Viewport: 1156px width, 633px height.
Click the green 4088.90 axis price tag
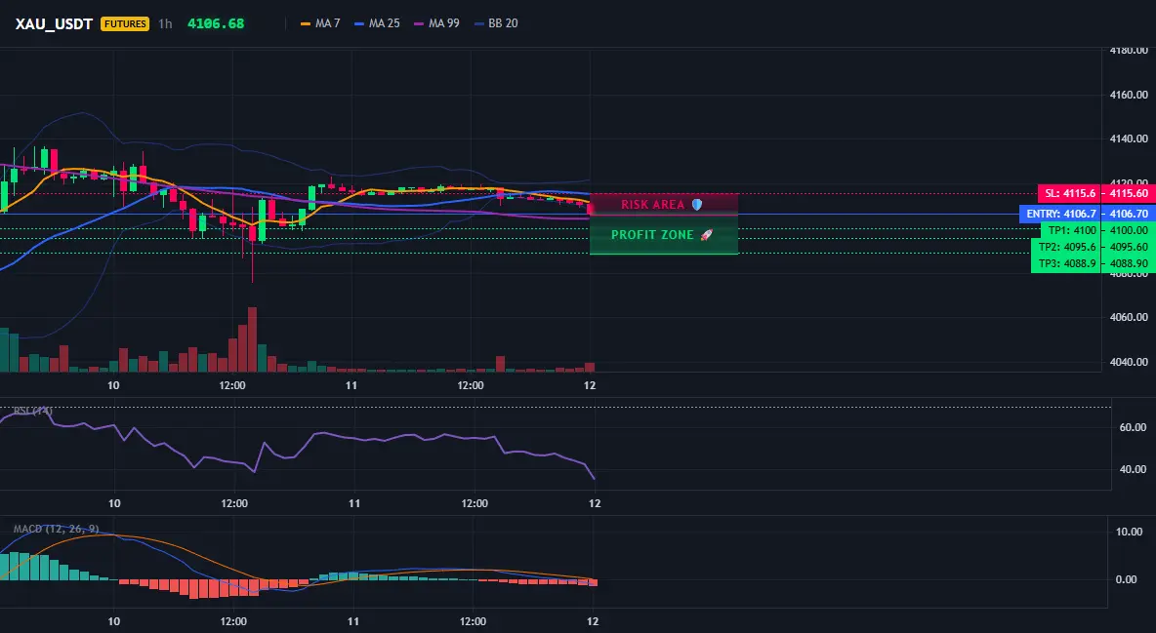tap(1129, 263)
